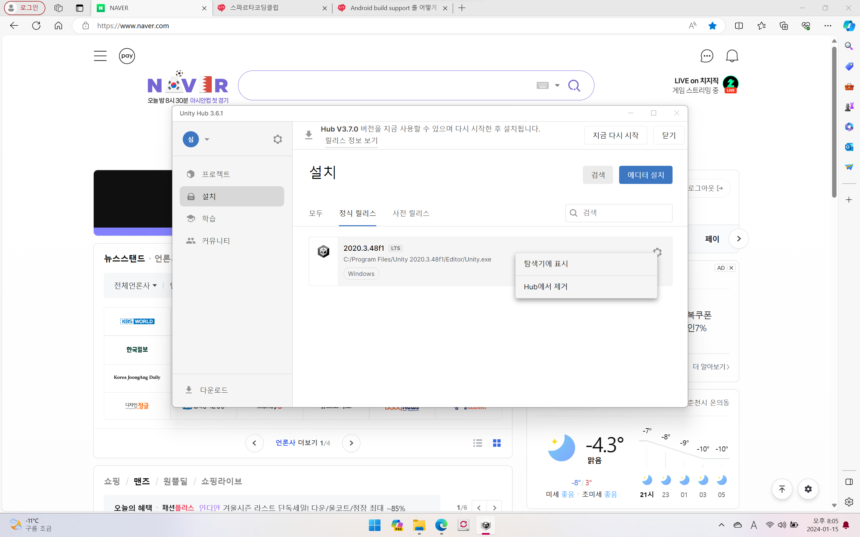Image resolution: width=860 pixels, height=537 pixels.
Task: Open KBS WORLD press logo
Action: pos(137,322)
